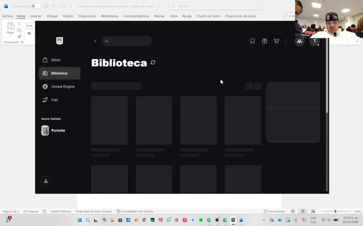Show hidden system tray icons
Viewport: 363px width, 226px height.
(x=263, y=220)
